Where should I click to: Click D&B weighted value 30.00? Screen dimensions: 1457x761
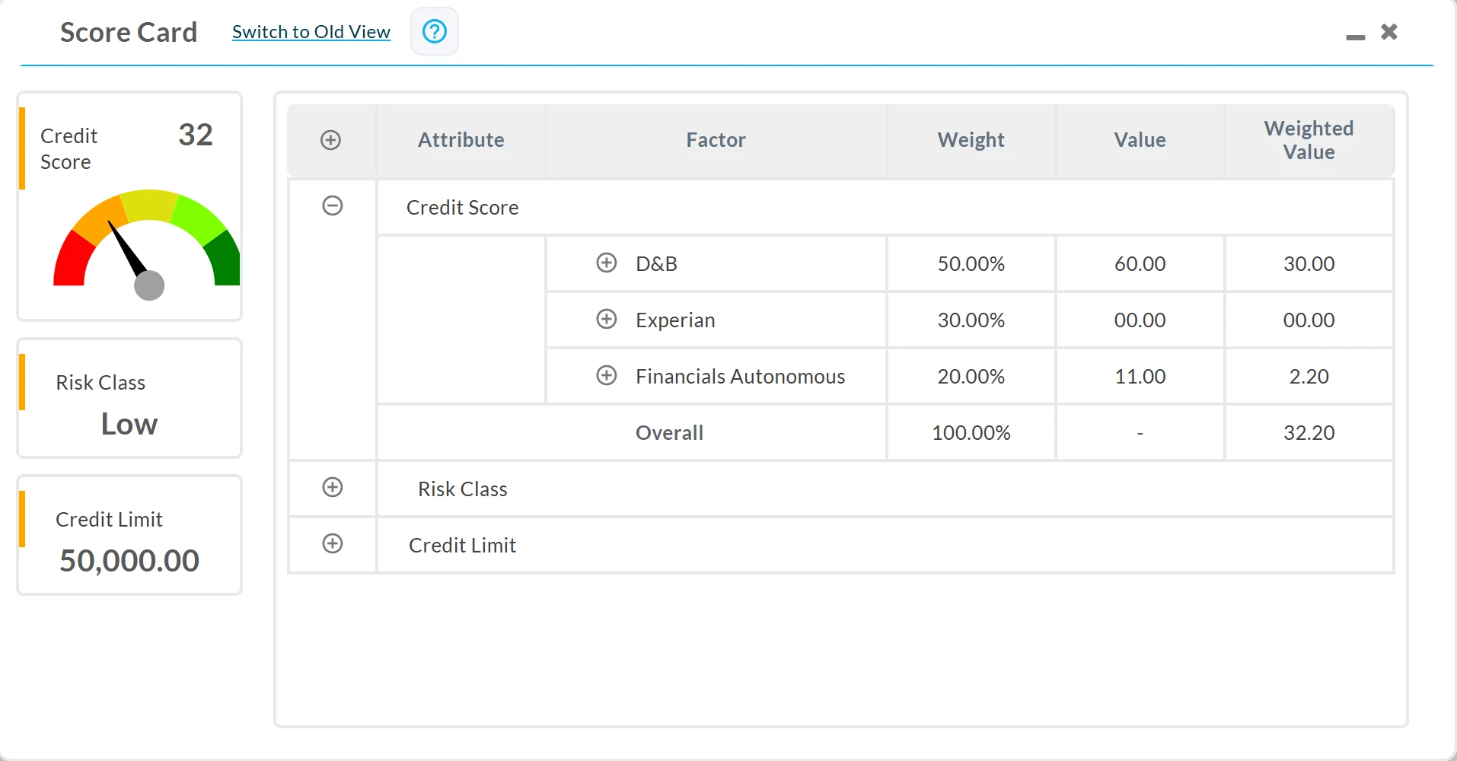point(1309,264)
